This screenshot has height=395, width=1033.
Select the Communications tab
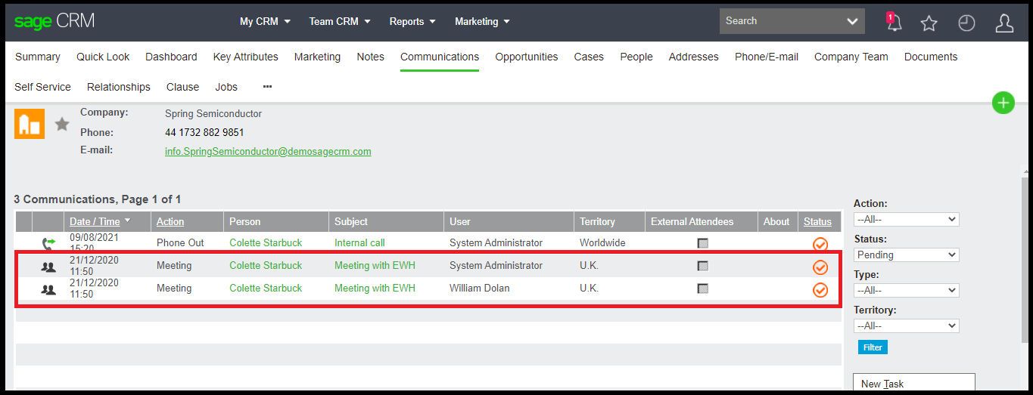click(440, 57)
